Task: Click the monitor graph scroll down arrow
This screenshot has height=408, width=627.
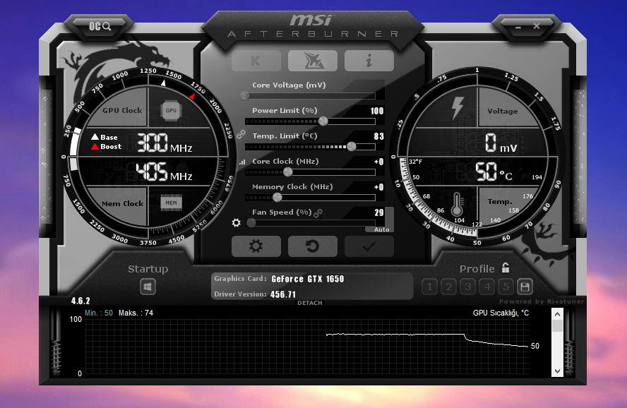Action: [x=557, y=371]
